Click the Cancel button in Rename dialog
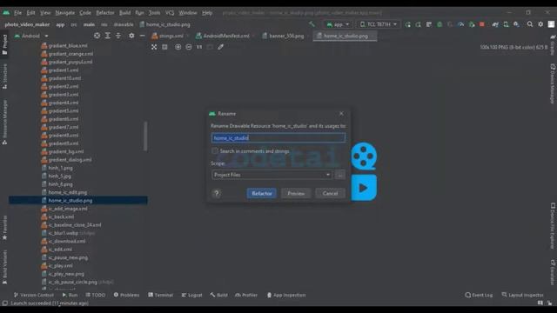557x313 pixels. pos(330,193)
